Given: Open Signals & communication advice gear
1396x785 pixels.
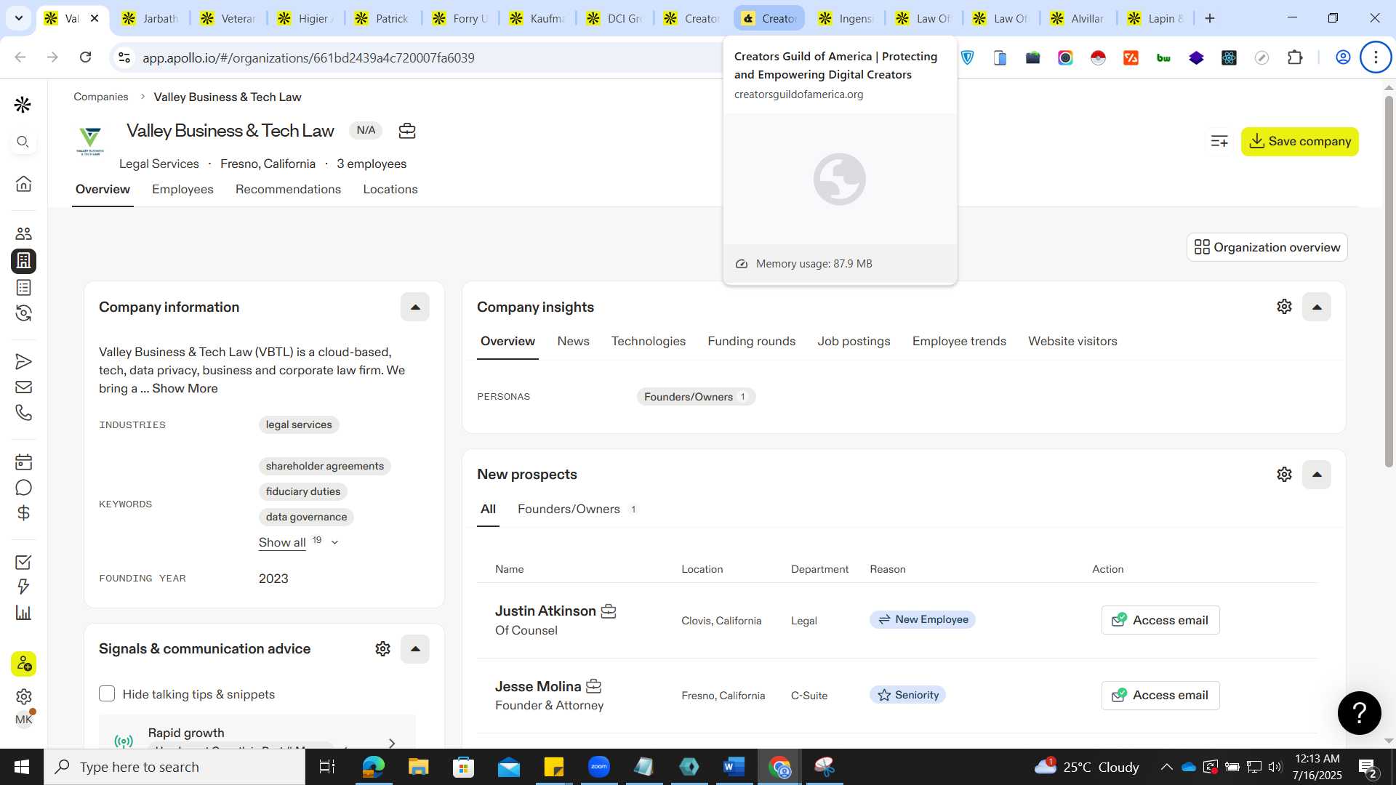Looking at the screenshot, I should tap(382, 649).
